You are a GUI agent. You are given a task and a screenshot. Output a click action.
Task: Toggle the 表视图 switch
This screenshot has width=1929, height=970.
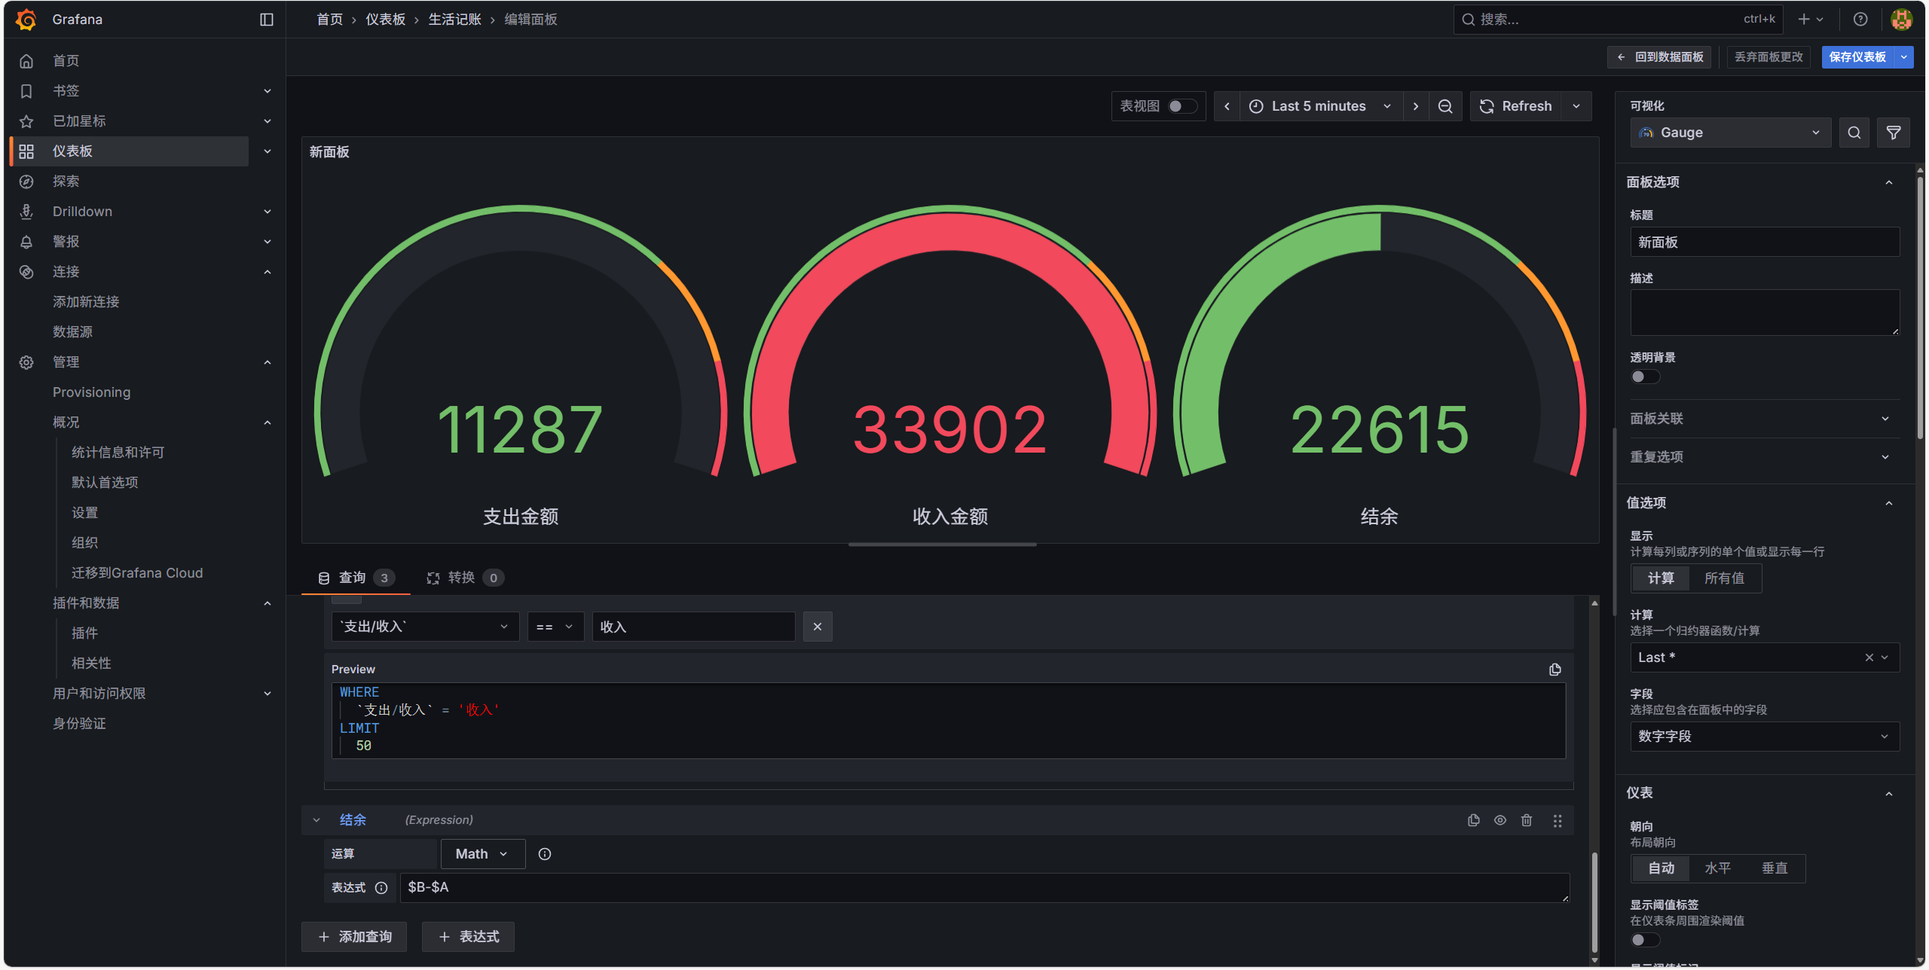pos(1182,106)
